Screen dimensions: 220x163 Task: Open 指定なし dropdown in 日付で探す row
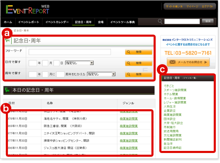(x=79, y=63)
